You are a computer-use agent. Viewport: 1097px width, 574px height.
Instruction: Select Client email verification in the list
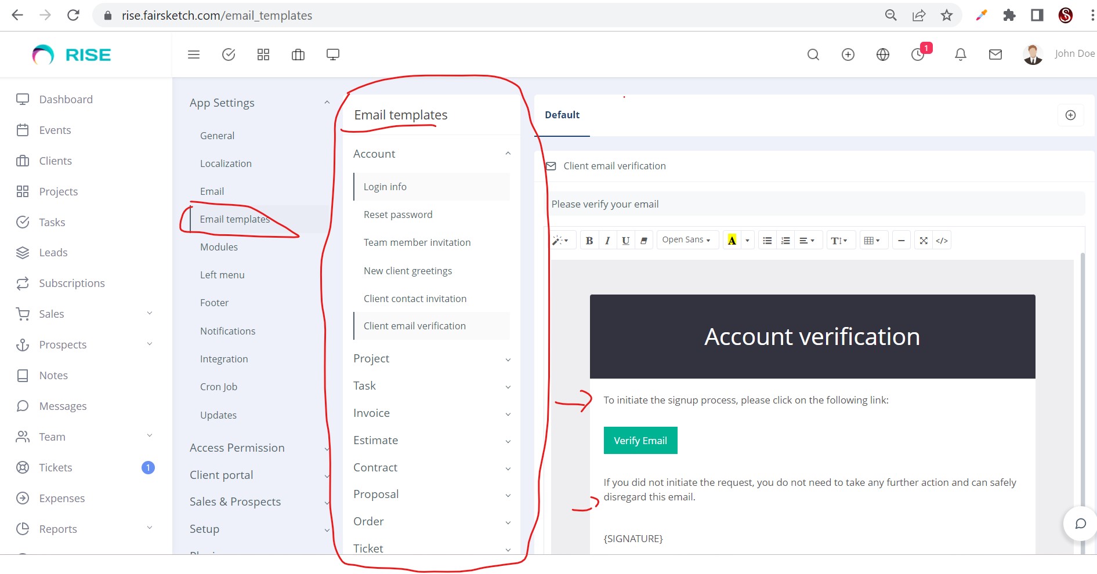[432, 326]
